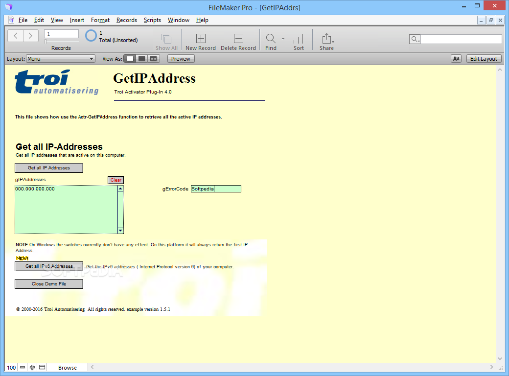Viewport: 509px width, 376px height.
Task: Switch to Table view icon
Action: pyautogui.click(x=154, y=59)
